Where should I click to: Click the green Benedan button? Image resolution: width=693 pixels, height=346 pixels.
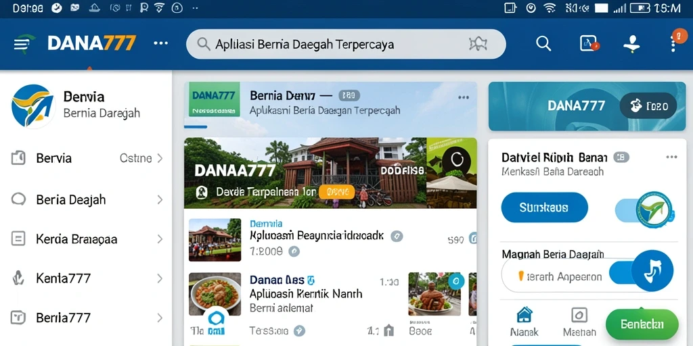pyautogui.click(x=642, y=324)
